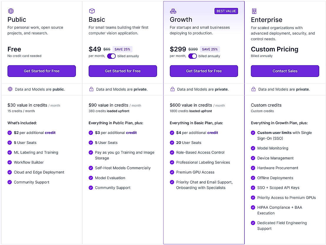The image size is (326, 245).
Task: Toggle billed annually on the Growth plan
Action: [x=192, y=56]
